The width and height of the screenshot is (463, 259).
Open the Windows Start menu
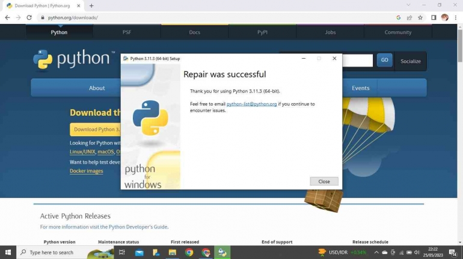click(8, 252)
